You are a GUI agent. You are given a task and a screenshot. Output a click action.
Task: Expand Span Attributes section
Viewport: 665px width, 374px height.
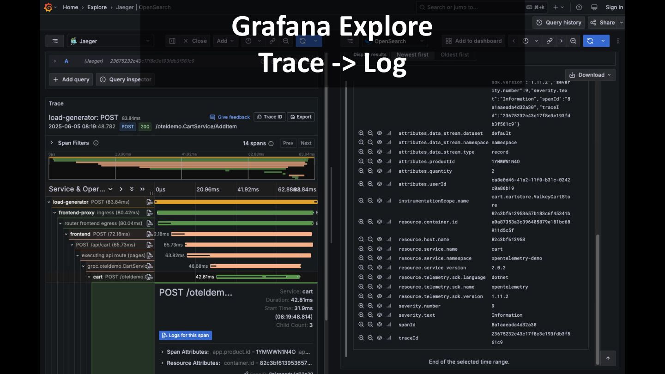(163, 352)
